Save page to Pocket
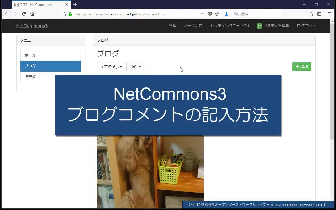 pyautogui.click(x=210, y=14)
